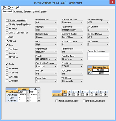The height and width of the screenshot is (121, 116).
Task: Check the FM Enable box
Action: 7,73
